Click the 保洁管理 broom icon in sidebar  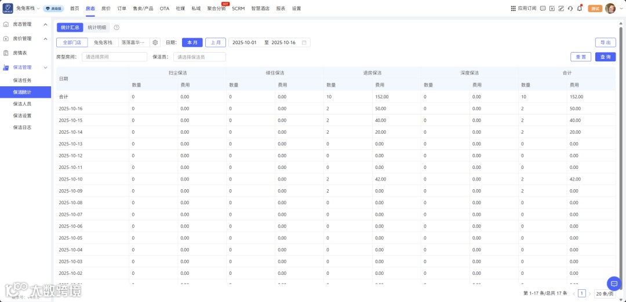(x=6, y=67)
